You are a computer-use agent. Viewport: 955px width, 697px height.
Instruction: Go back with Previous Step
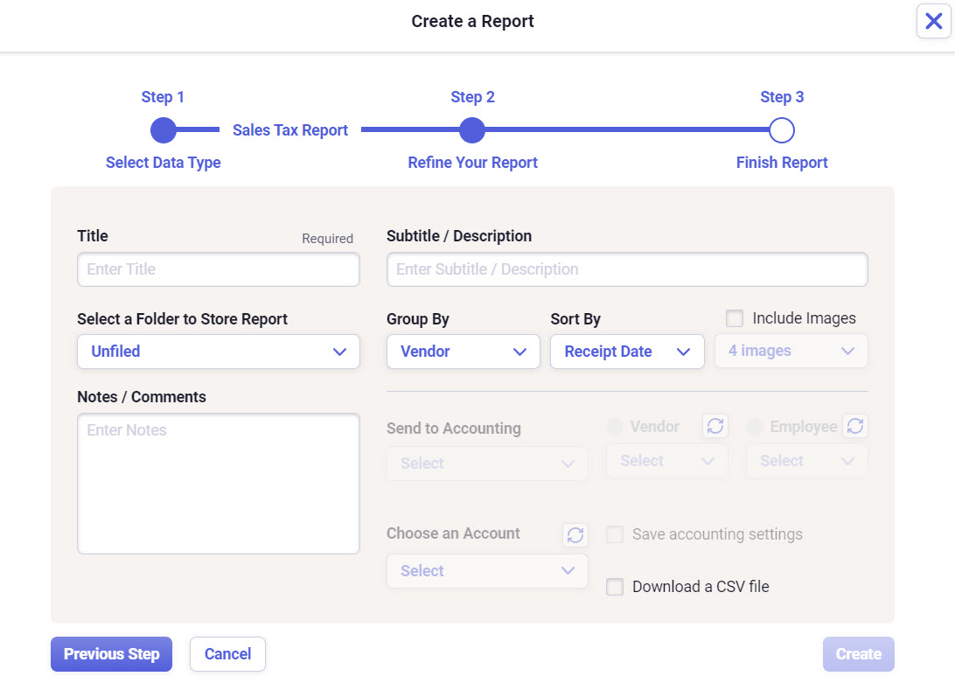pyautogui.click(x=111, y=653)
